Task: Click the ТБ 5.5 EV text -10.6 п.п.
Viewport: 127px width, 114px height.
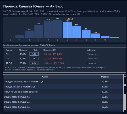Action: coord(48,63)
